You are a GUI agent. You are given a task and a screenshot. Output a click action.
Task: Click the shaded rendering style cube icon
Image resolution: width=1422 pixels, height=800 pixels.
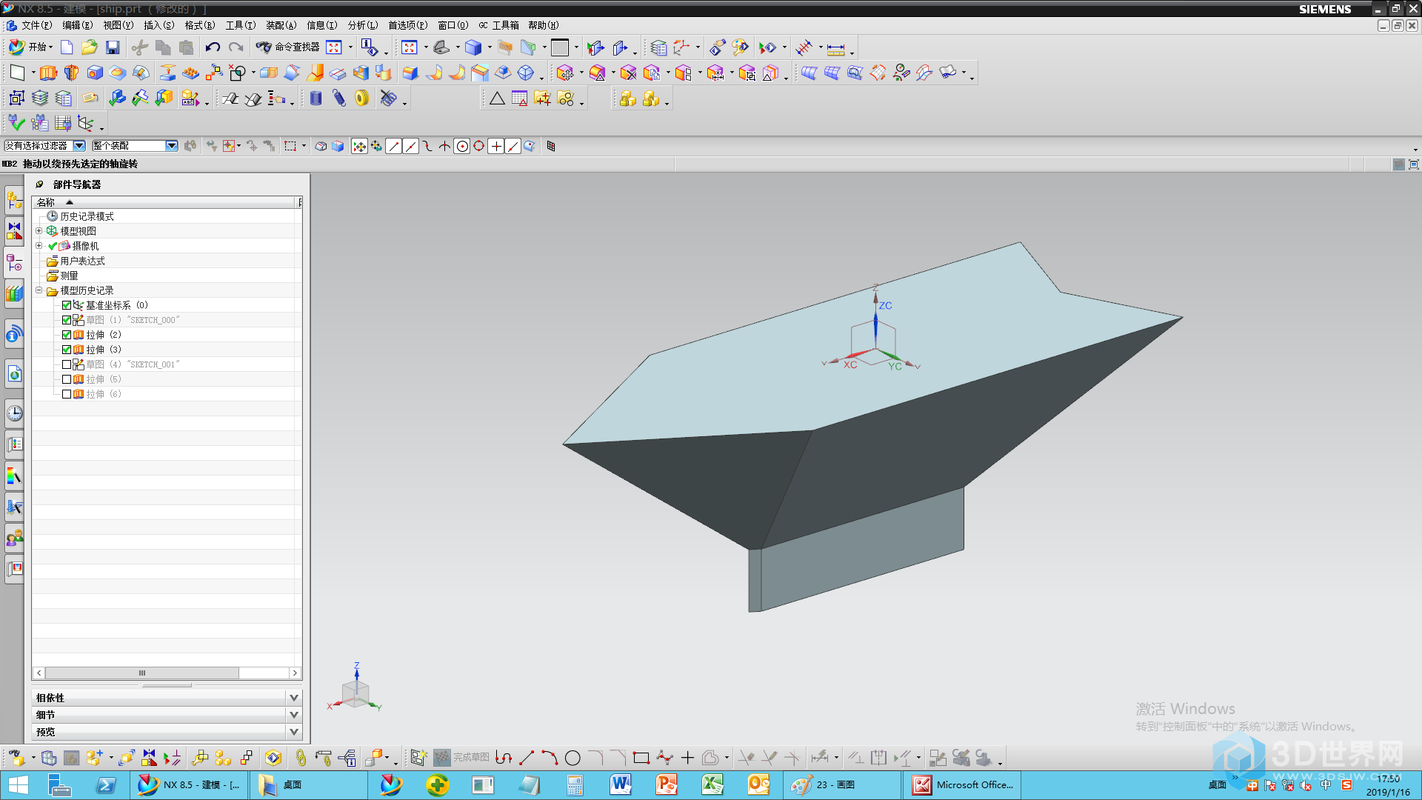(473, 47)
